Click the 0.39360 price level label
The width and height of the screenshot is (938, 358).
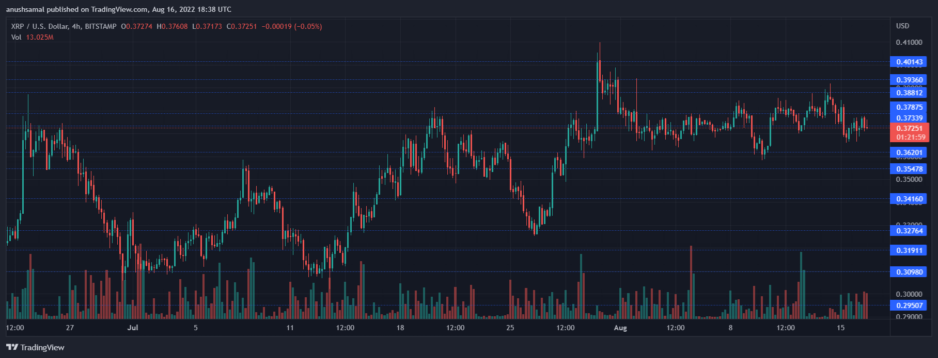coord(909,80)
